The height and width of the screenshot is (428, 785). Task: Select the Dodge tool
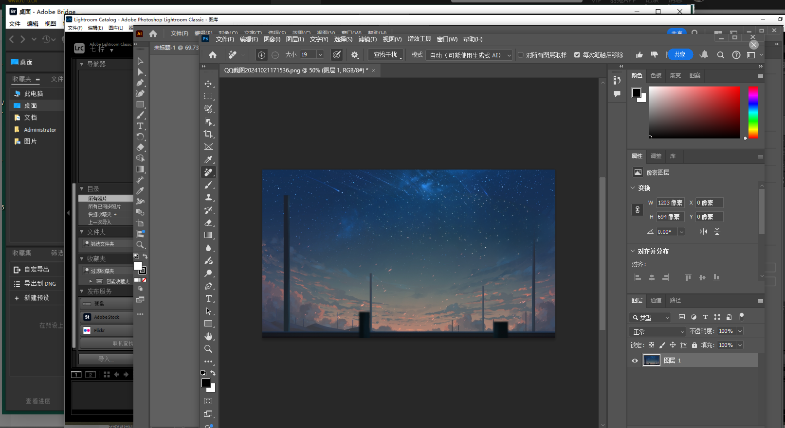tap(208, 273)
